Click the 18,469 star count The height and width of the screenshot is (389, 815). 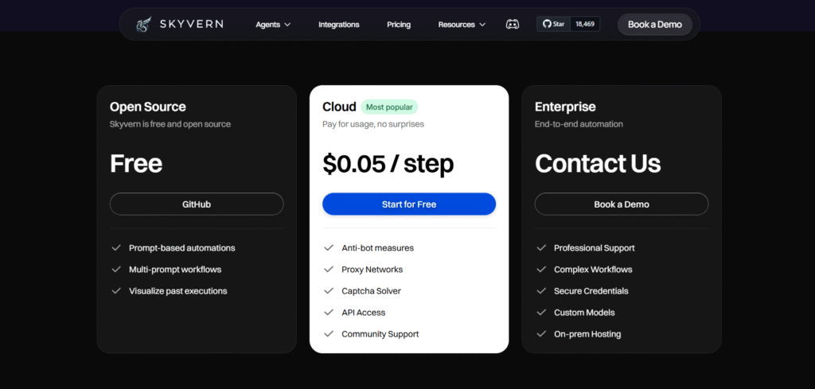(x=585, y=24)
